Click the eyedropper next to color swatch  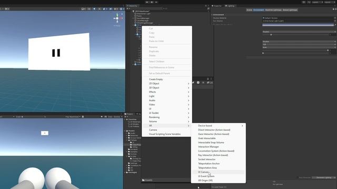tap(335, 25)
